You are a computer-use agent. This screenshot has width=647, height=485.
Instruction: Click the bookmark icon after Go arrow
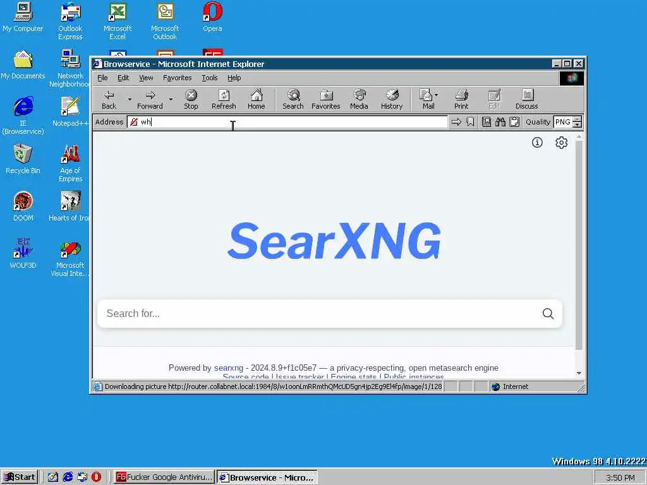pyautogui.click(x=470, y=122)
